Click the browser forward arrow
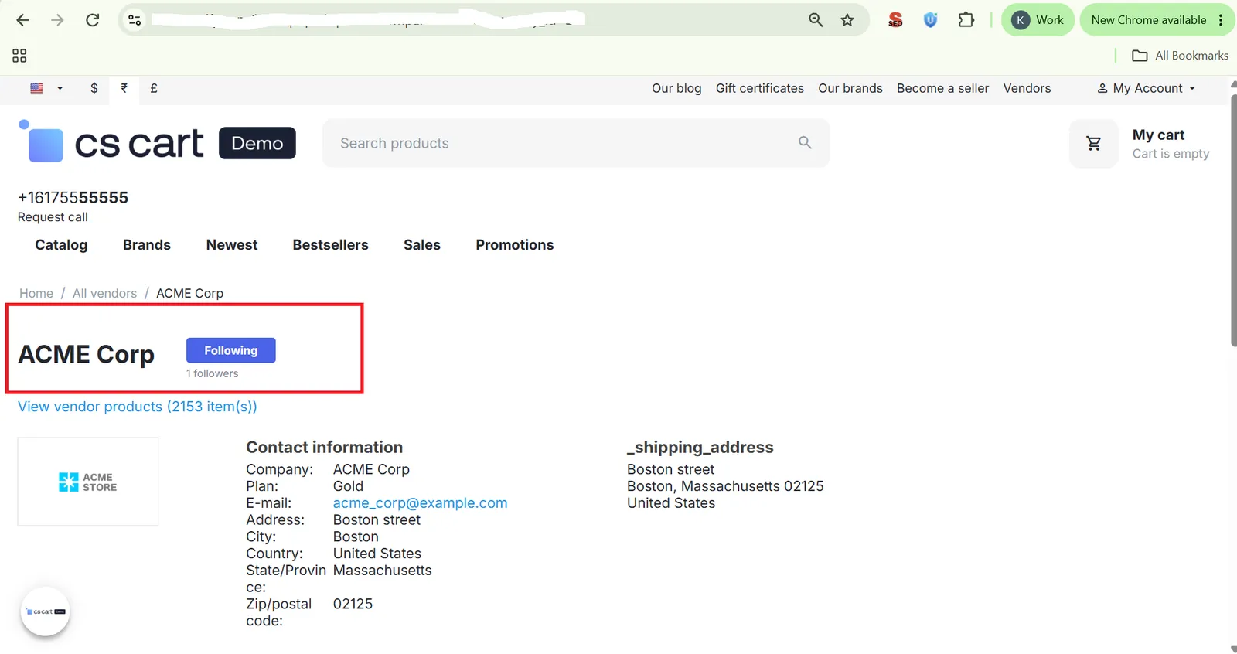 point(57,20)
